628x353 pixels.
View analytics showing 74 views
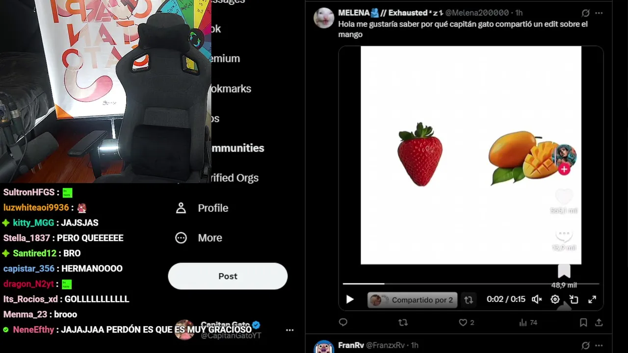pos(528,322)
